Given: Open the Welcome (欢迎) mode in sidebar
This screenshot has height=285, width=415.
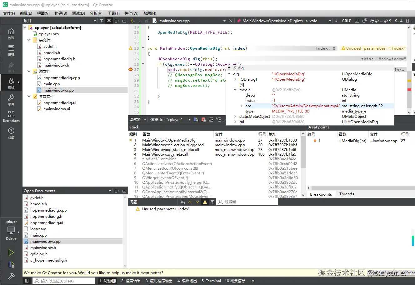Looking at the screenshot, I should [x=11, y=33].
